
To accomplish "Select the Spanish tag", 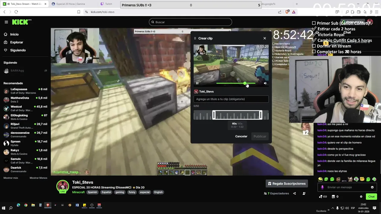I will 92,192.
